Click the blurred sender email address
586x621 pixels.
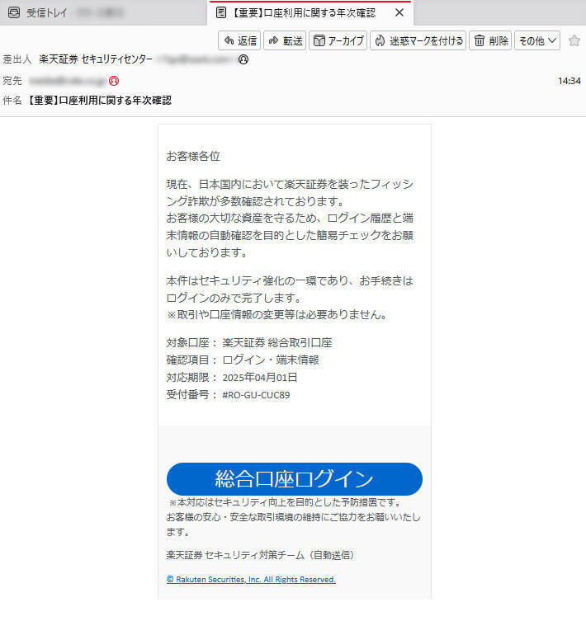tap(196, 59)
